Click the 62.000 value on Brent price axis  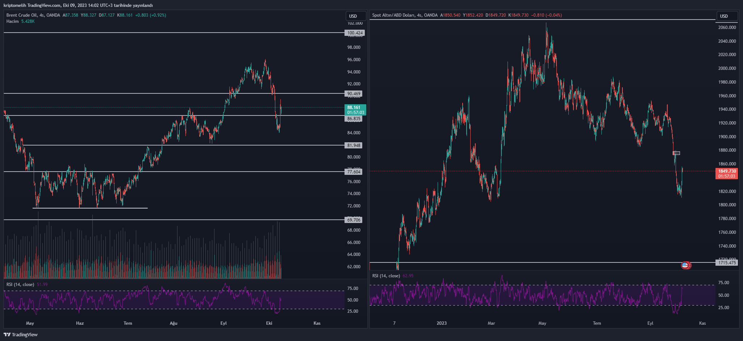pyautogui.click(x=354, y=267)
